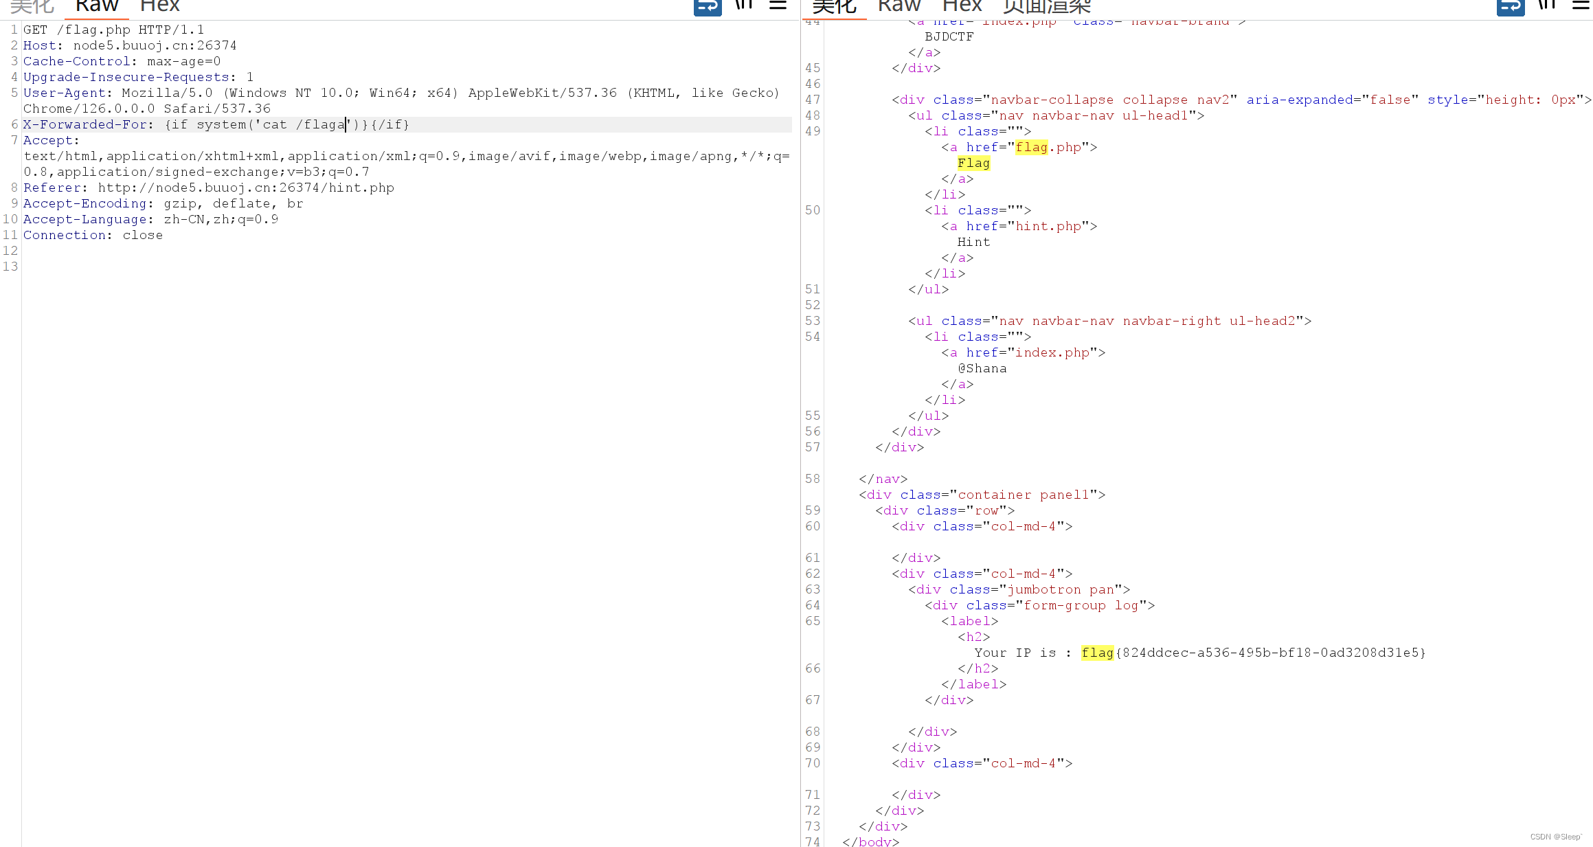The width and height of the screenshot is (1593, 847).
Task: Toggle word wrap in the response pane
Action: 1510,6
